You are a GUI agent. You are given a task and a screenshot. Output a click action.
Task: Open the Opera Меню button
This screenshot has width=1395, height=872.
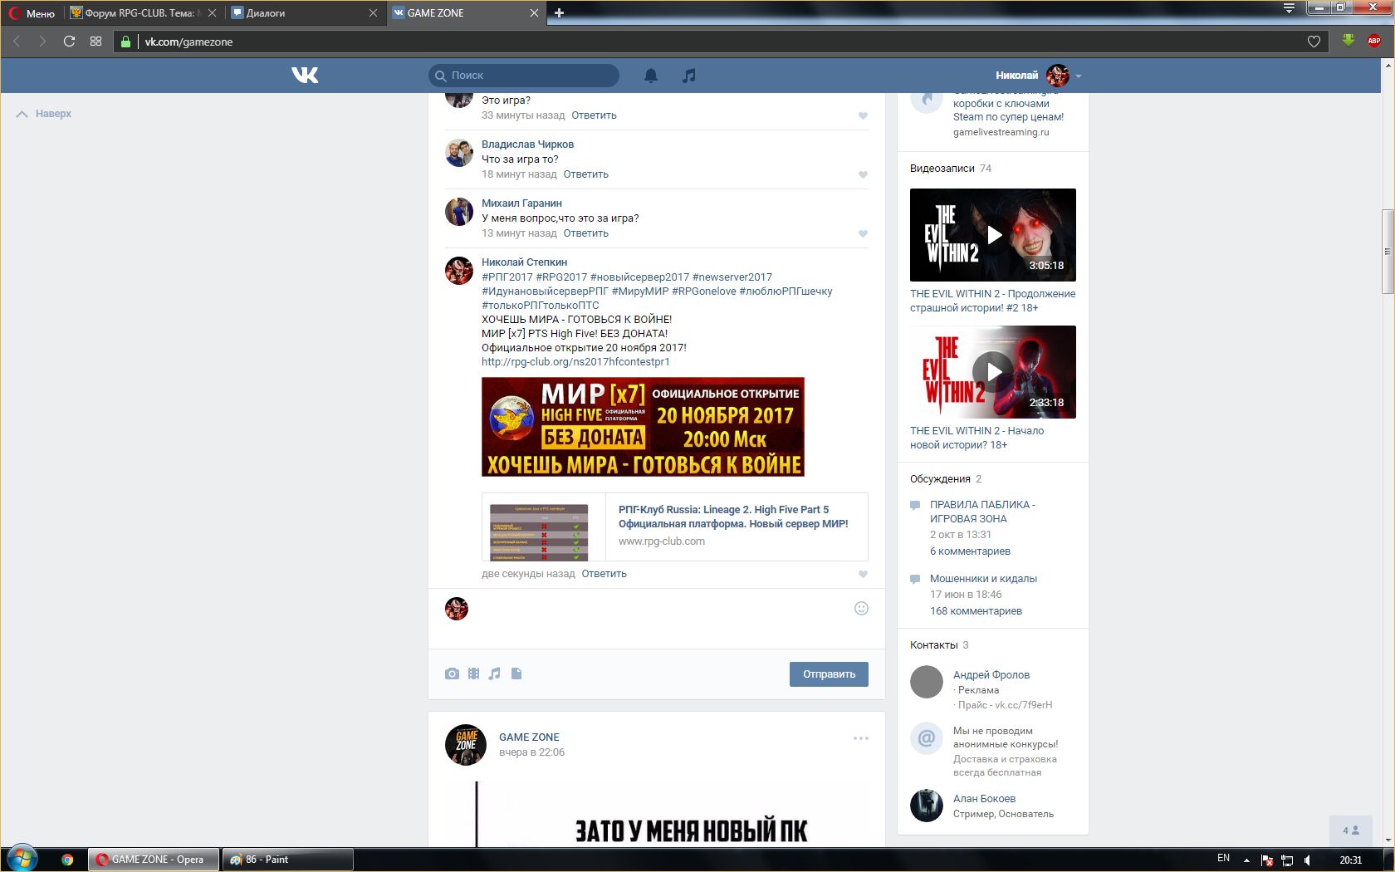32,12
